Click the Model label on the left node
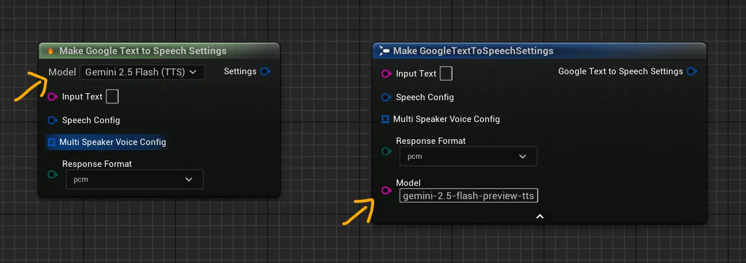This screenshot has width=746, height=263. tap(62, 72)
